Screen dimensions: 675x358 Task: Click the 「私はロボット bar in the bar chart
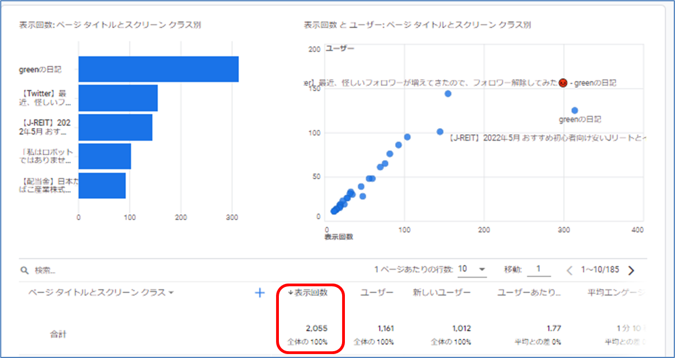(x=105, y=157)
